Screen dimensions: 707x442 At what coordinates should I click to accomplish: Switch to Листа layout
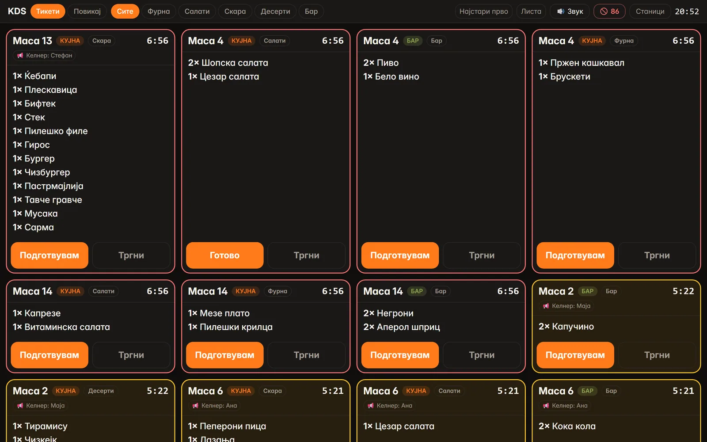pyautogui.click(x=531, y=11)
